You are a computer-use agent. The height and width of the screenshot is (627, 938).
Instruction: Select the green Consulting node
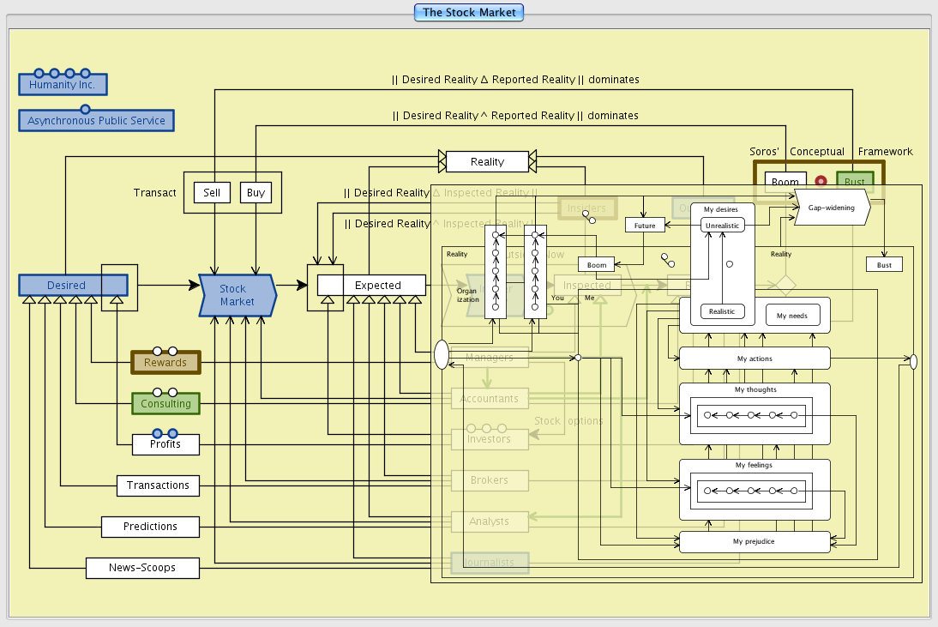[165, 403]
